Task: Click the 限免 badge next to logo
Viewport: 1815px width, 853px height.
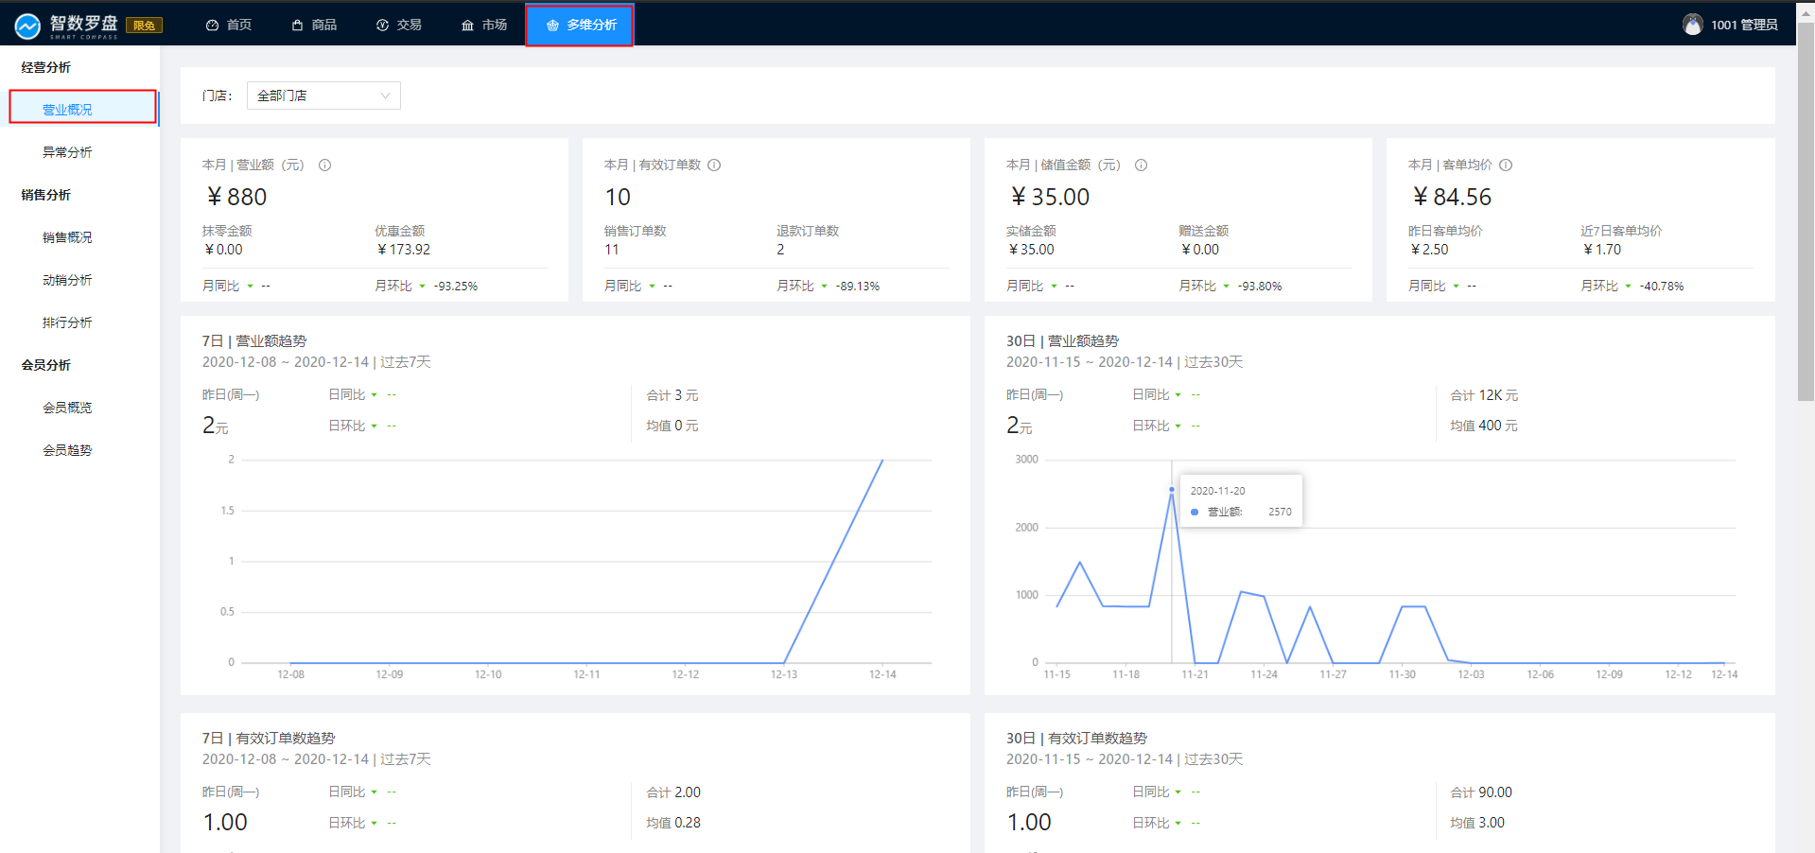Action: click(x=145, y=26)
